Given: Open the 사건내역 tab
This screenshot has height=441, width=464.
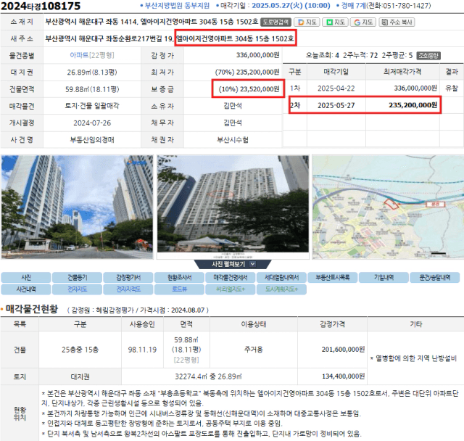Looking at the screenshot, I should click(26, 289).
